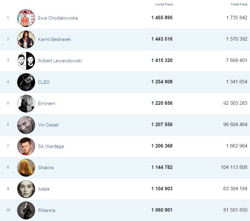Click the Shakira name link
The image size is (250, 221).
pyautogui.click(x=46, y=168)
